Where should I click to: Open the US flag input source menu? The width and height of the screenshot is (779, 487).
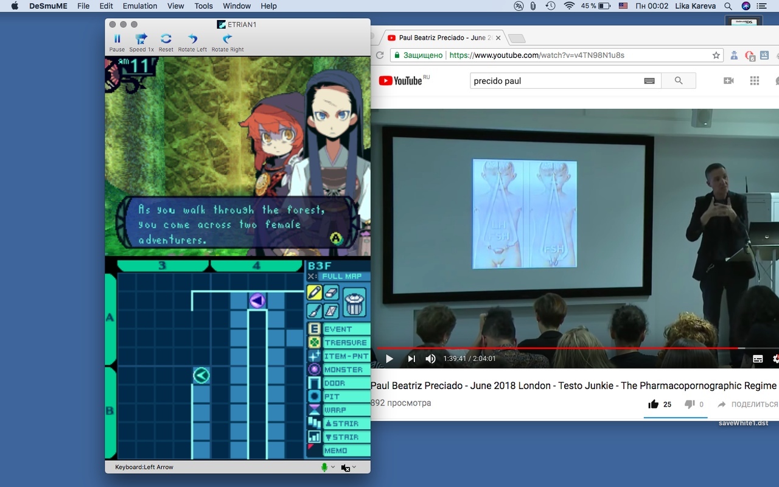click(623, 6)
